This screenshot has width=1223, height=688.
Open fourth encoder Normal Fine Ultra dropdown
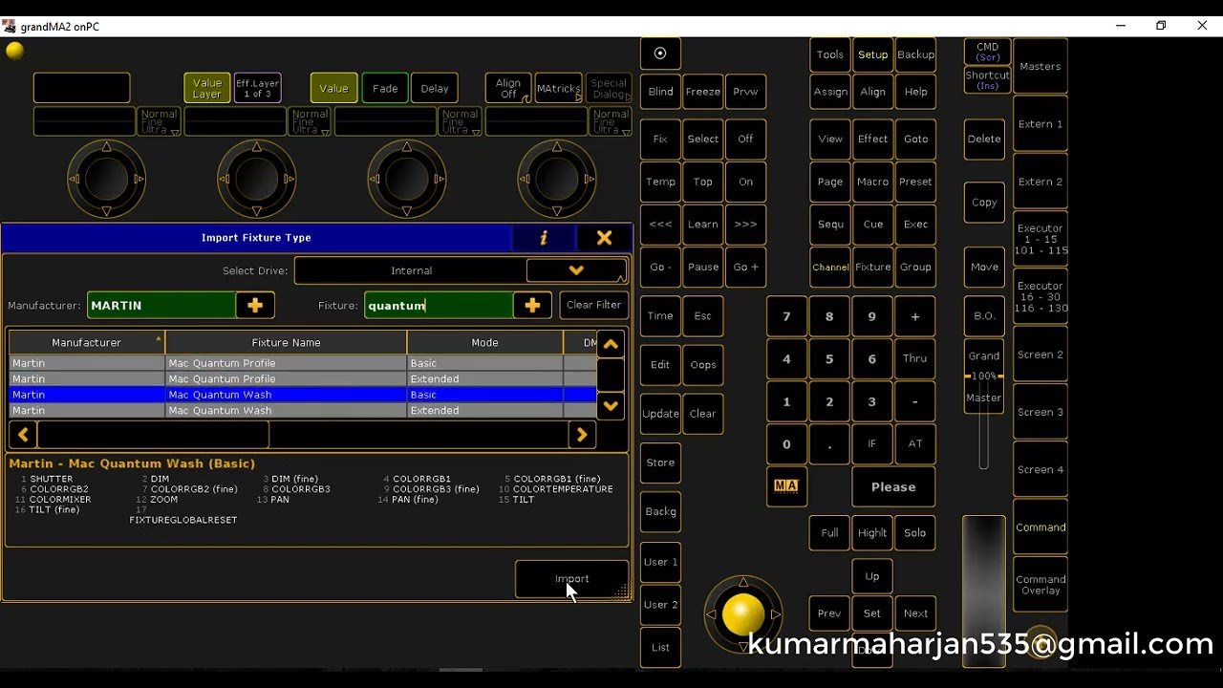(x=611, y=121)
